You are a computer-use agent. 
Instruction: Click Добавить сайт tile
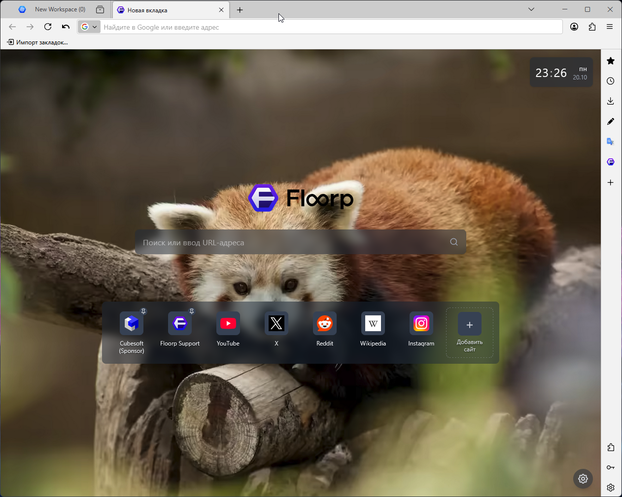click(x=469, y=332)
